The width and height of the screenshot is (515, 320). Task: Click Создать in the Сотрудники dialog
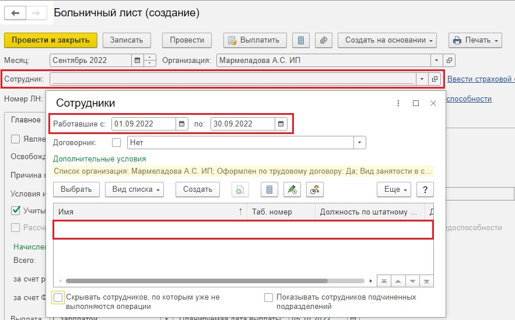click(x=198, y=189)
